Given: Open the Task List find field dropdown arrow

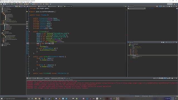Looking at the screenshot, I should point(145,8).
